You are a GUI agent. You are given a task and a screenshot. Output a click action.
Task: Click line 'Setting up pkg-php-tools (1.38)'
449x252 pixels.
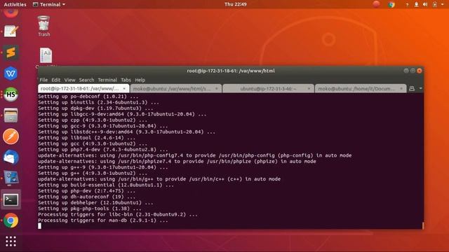coord(90,209)
